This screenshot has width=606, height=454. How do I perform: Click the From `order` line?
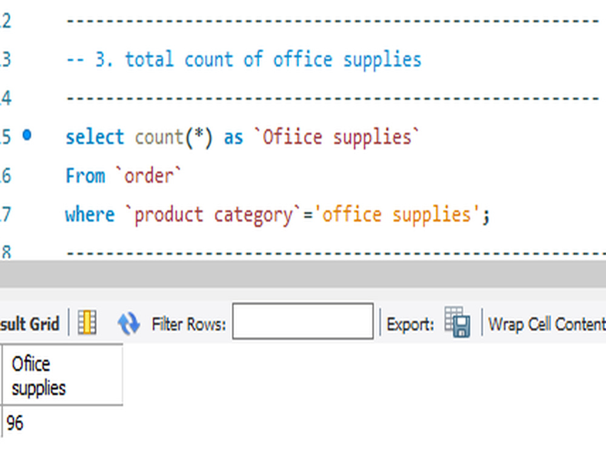124,176
